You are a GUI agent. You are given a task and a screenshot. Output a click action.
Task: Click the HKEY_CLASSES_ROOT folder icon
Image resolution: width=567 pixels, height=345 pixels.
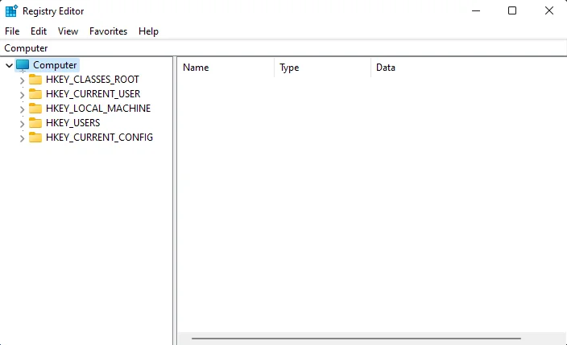(35, 80)
